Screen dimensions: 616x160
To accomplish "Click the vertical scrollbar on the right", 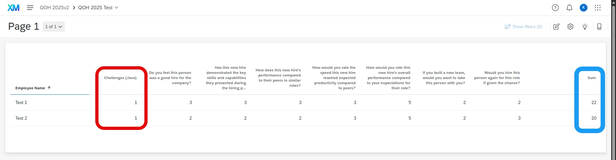I will coord(613,80).
